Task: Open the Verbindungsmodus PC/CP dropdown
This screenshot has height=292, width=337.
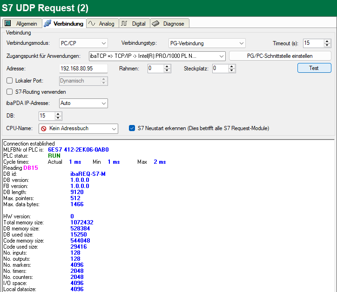Action: click(x=83, y=43)
